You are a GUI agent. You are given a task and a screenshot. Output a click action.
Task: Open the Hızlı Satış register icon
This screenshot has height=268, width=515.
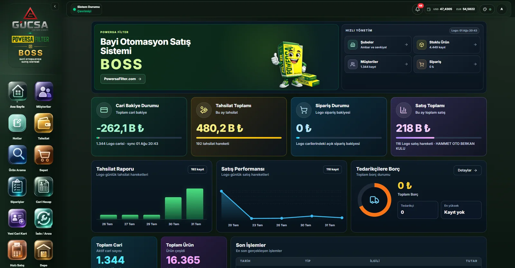point(17,250)
